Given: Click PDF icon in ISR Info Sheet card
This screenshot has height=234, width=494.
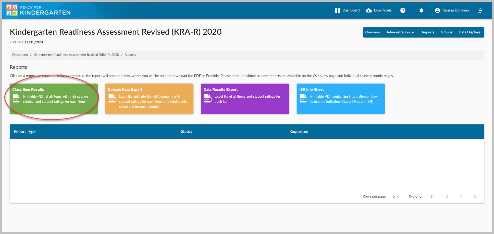Looking at the screenshot, I should [303, 98].
